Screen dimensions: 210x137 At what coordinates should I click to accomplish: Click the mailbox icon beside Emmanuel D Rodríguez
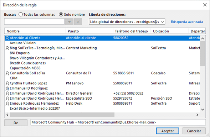(7, 88)
